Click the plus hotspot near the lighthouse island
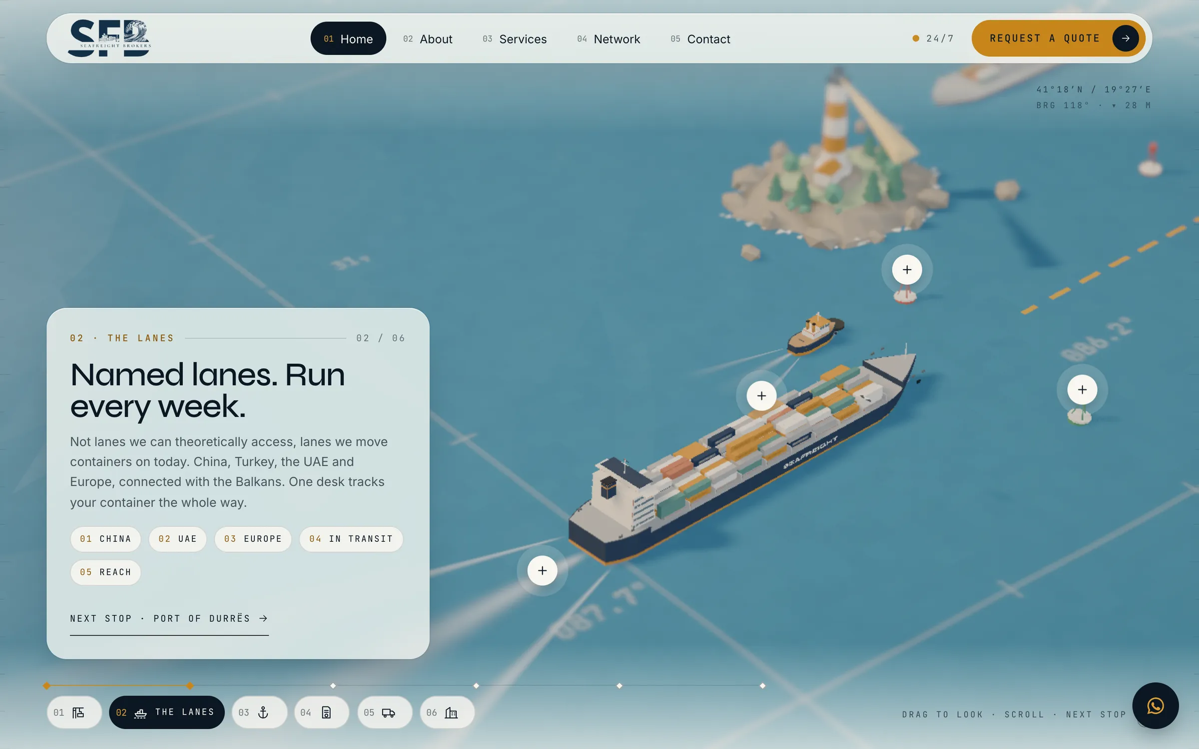The height and width of the screenshot is (749, 1199). tap(907, 270)
